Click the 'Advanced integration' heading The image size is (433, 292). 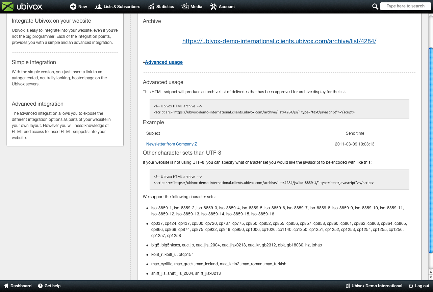click(37, 104)
